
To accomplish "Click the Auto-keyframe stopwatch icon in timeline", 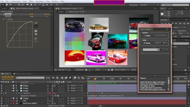I will (79, 78).
